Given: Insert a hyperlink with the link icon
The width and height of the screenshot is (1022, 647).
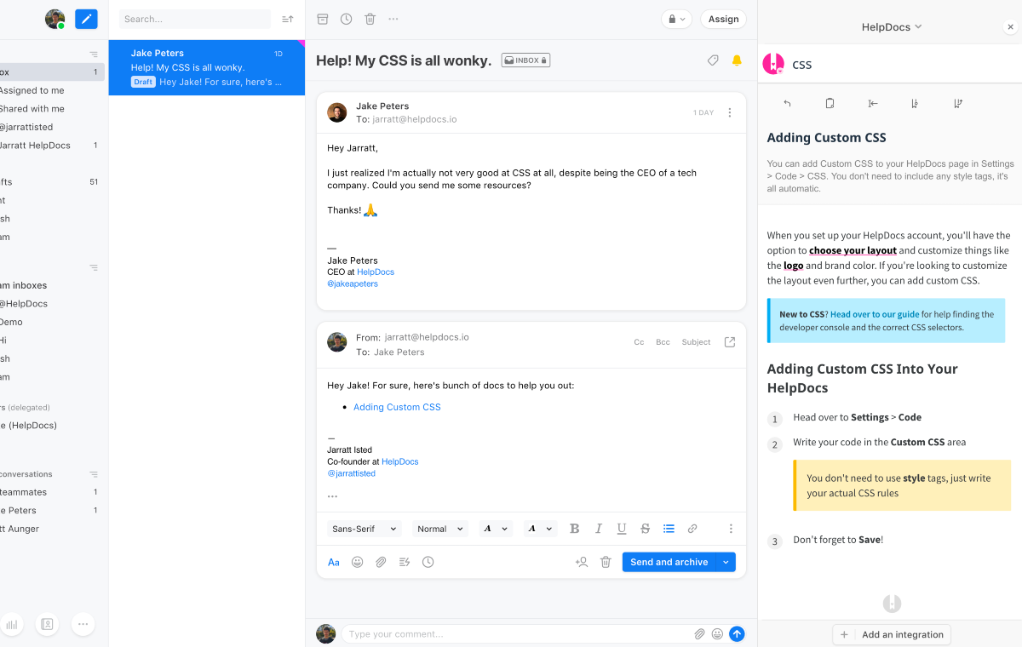Looking at the screenshot, I should pyautogui.click(x=692, y=529).
